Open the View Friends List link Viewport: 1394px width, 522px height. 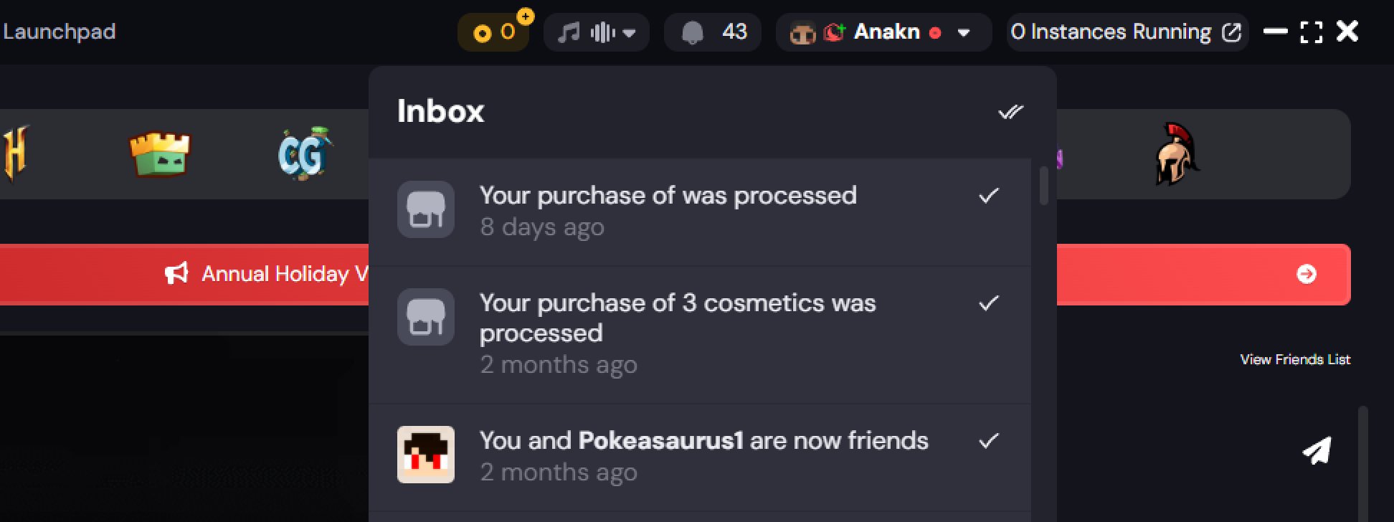pos(1295,359)
